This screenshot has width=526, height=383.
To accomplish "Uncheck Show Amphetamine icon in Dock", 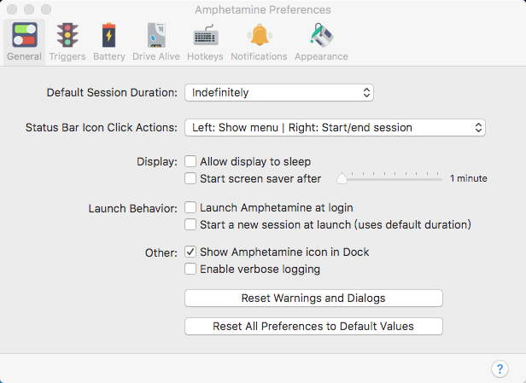I will pos(190,252).
